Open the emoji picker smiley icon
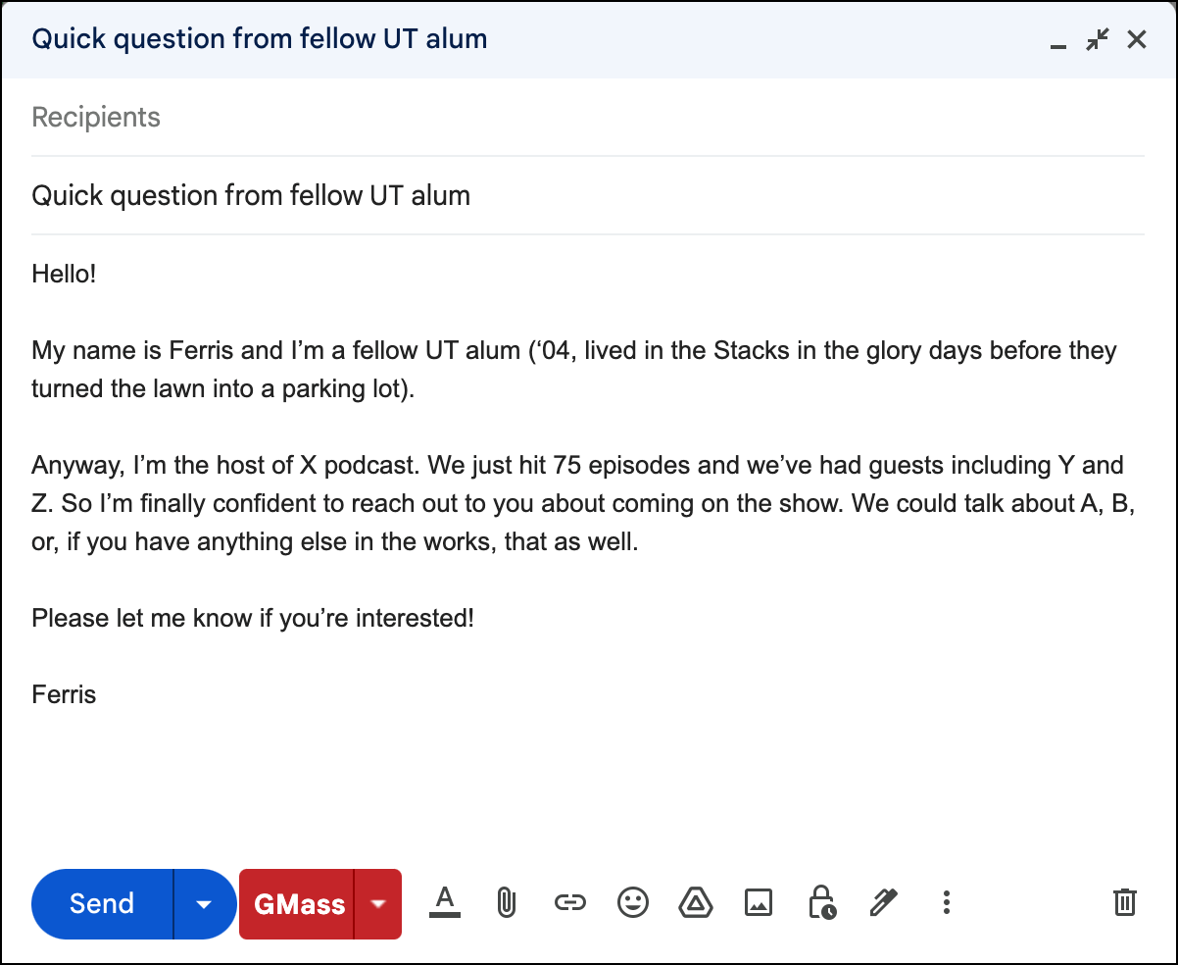Screen dimensions: 1178x965 (633, 902)
